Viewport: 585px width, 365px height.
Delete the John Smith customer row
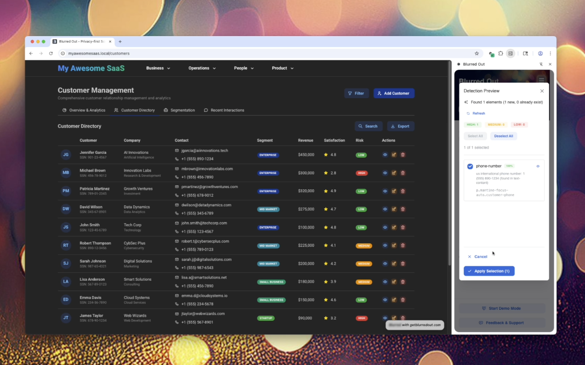click(x=403, y=227)
